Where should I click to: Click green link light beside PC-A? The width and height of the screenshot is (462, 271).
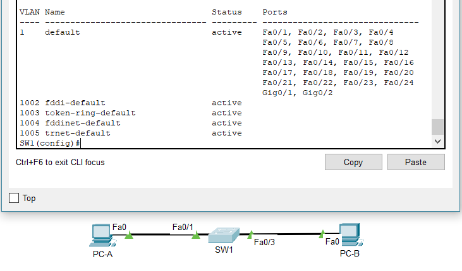point(129,236)
